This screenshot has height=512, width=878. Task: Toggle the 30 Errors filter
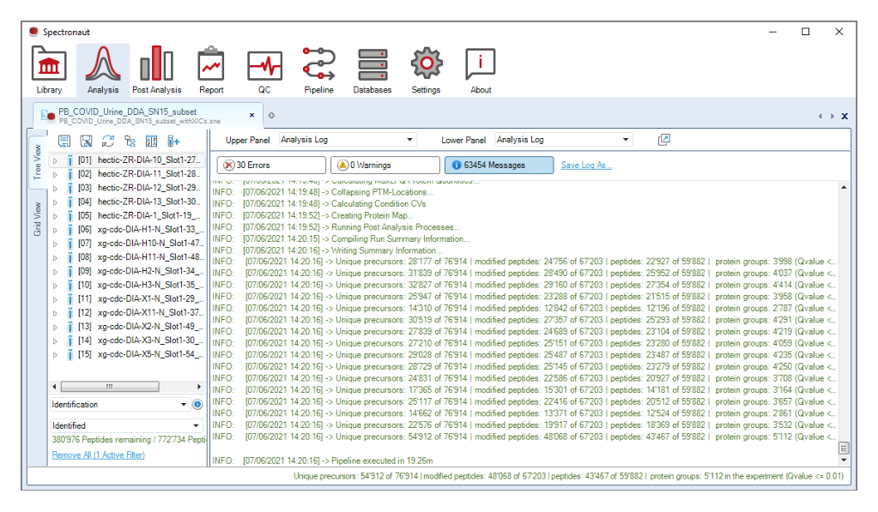click(x=271, y=165)
